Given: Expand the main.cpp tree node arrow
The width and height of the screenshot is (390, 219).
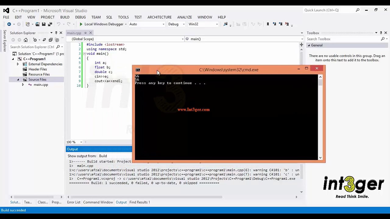Looking at the screenshot, I should tap(23, 85).
